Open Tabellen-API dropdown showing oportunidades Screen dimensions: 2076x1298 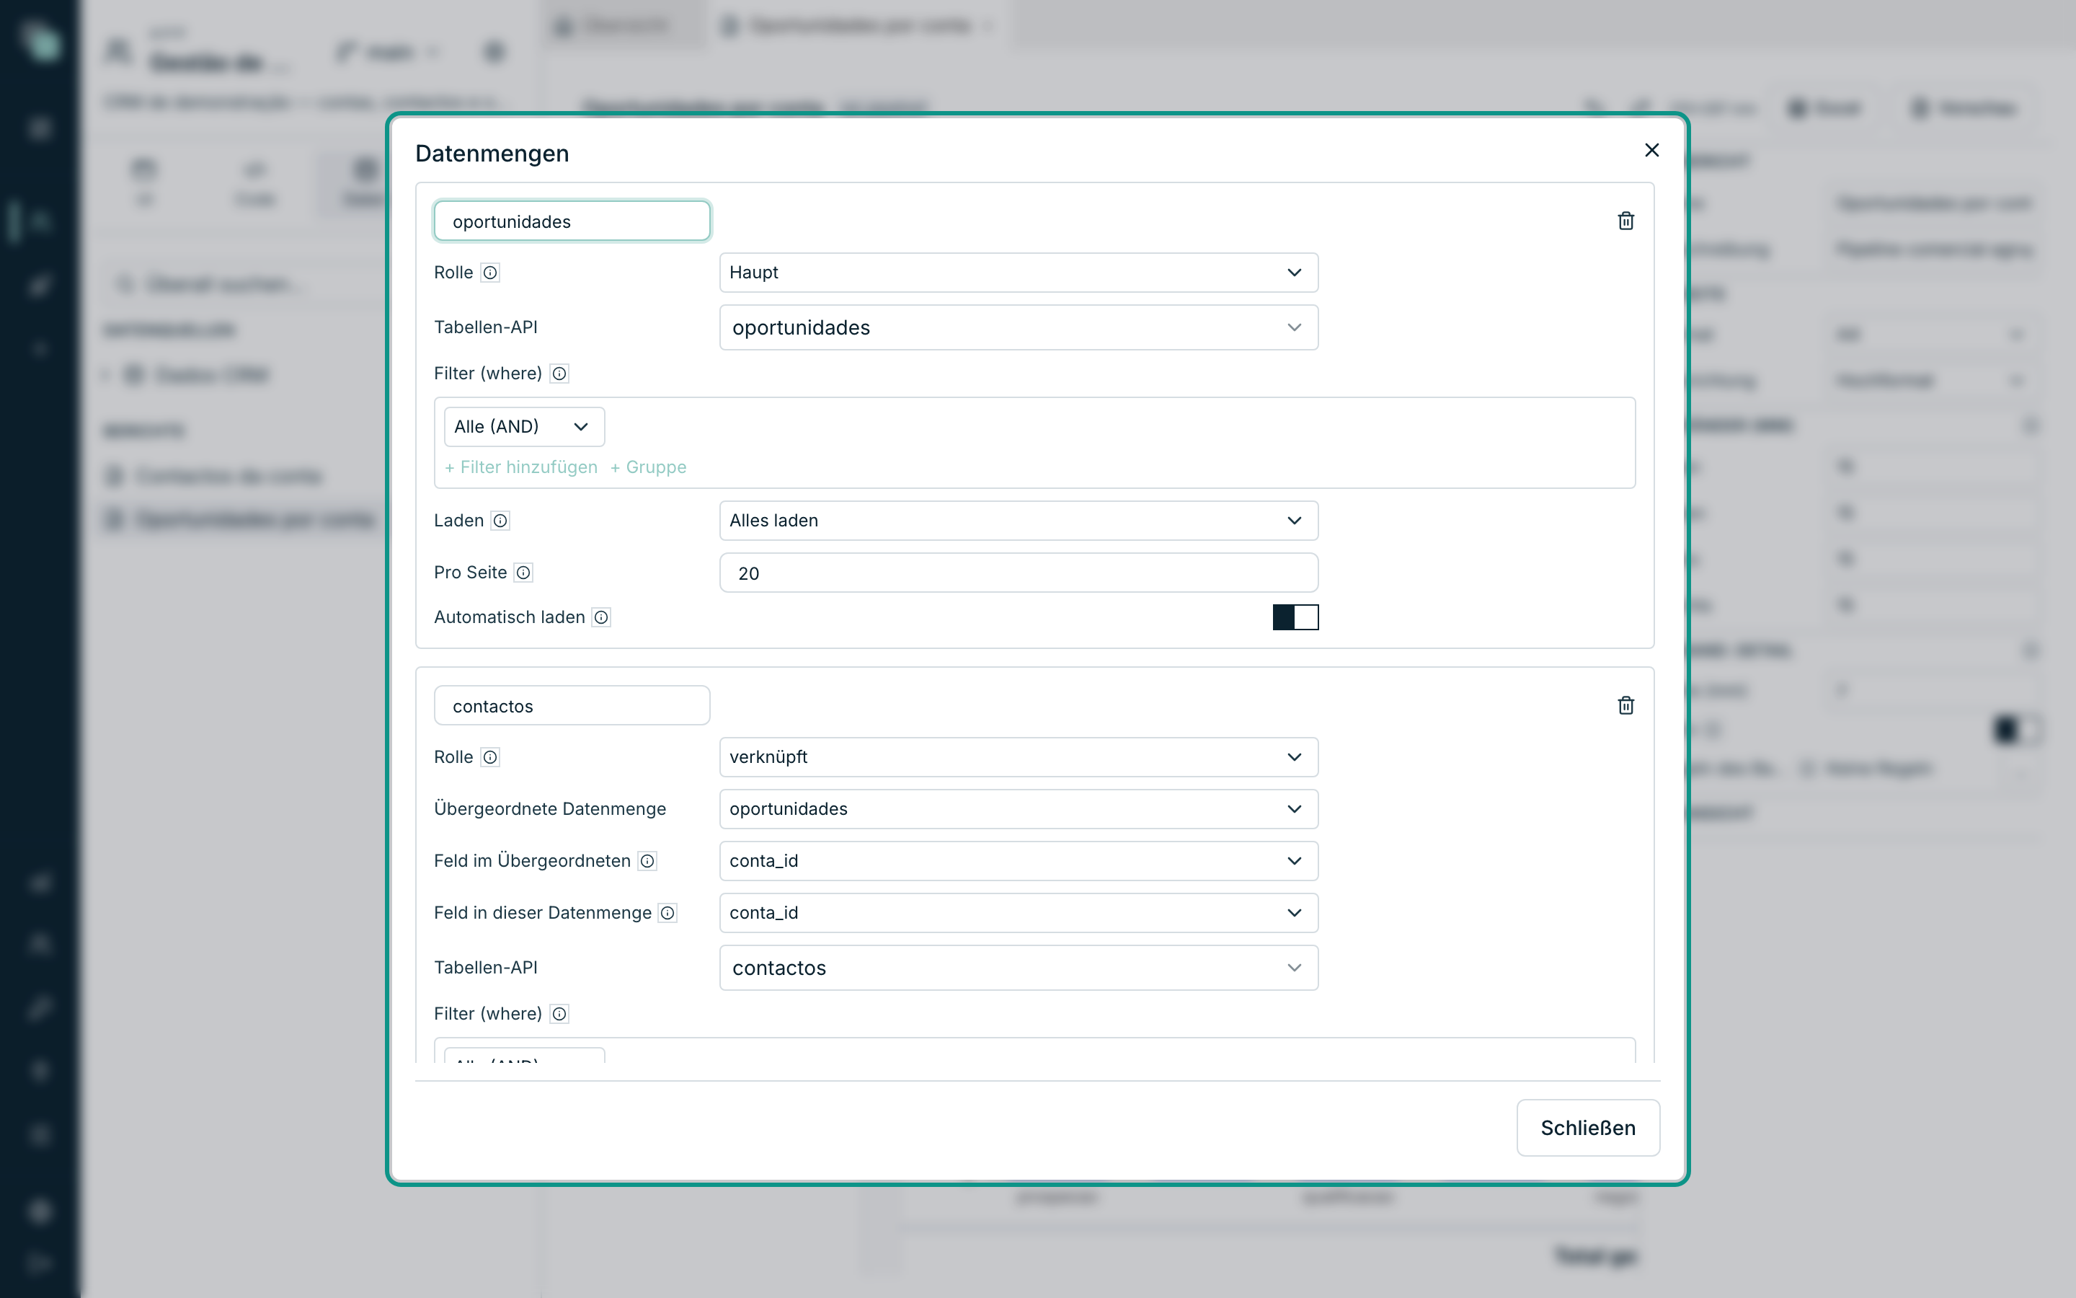coord(1019,327)
